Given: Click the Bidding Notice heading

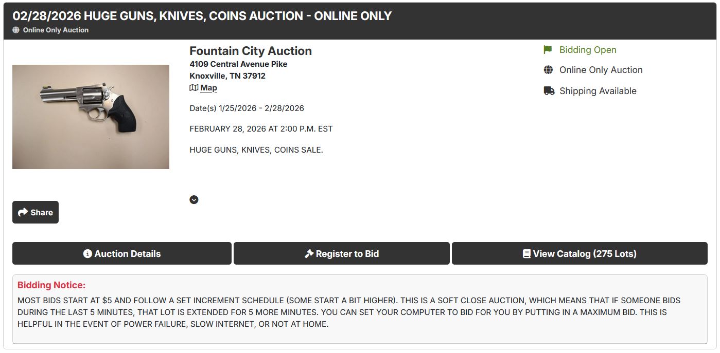Looking at the screenshot, I should pyautogui.click(x=51, y=285).
